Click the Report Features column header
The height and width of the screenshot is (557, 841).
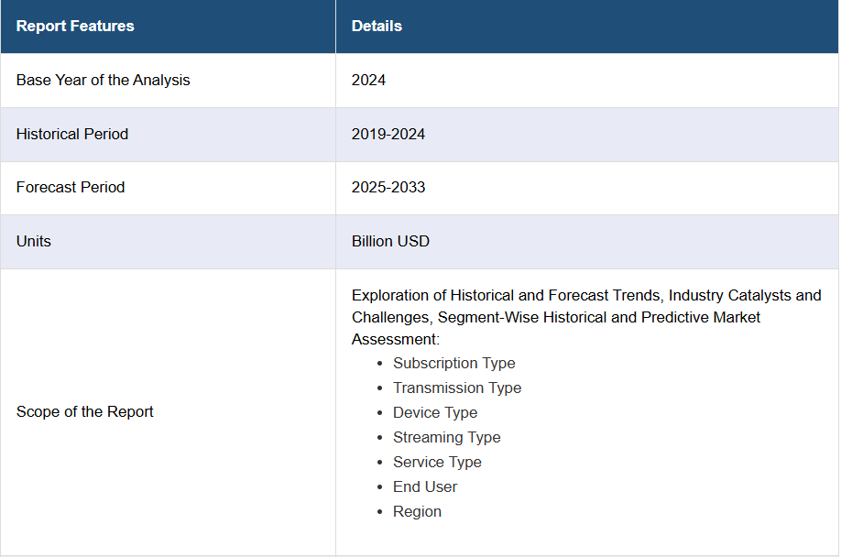point(75,26)
